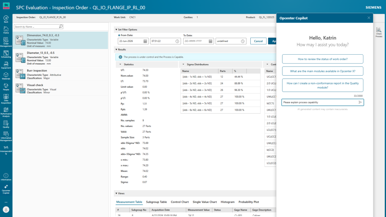Viewport: 386px width, 217px height.
Task: Switch to the Single Value Chart tab
Action: tap(205, 202)
